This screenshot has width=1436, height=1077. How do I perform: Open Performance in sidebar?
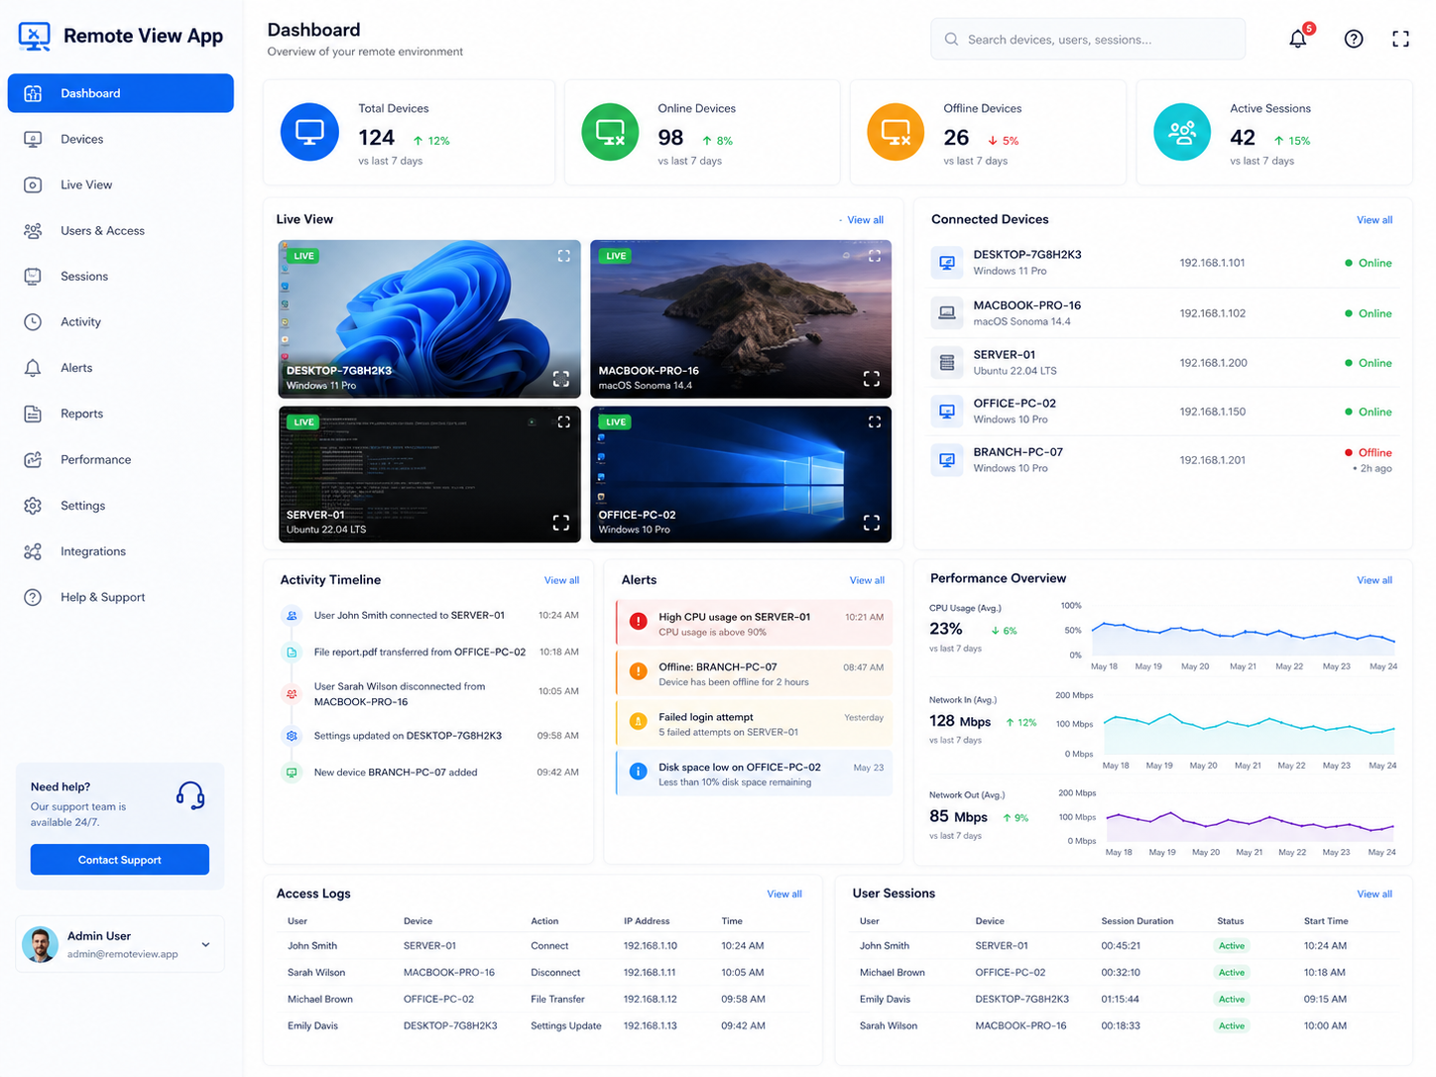tap(121, 459)
